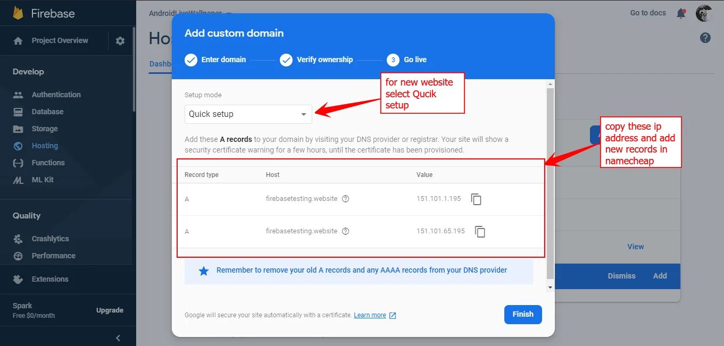Click value text 151.101.1.195

[439, 199]
